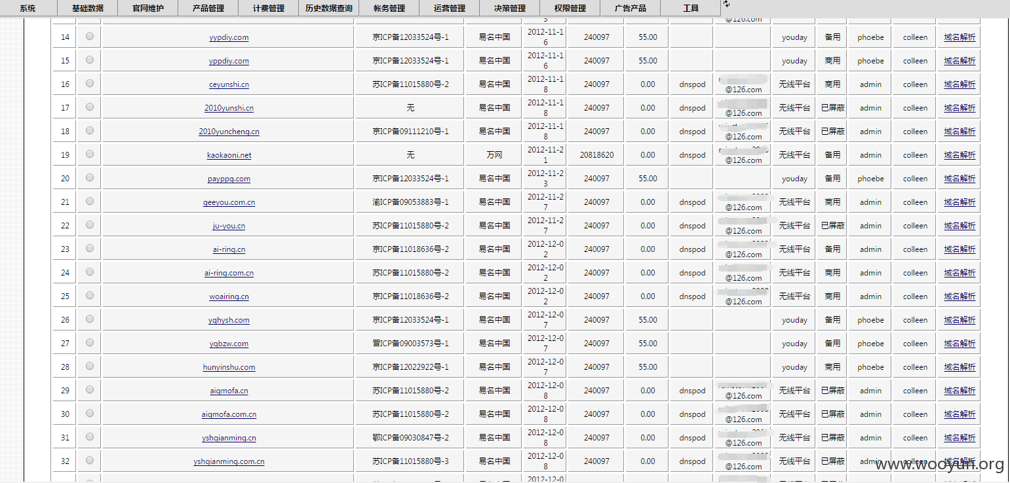1010x483 pixels.
Task: Open the yypdiy.com domain link
Action: (229, 37)
